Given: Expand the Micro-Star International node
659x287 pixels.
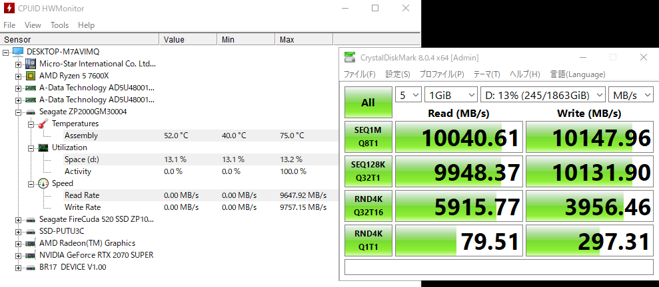Looking at the screenshot, I should [x=18, y=64].
